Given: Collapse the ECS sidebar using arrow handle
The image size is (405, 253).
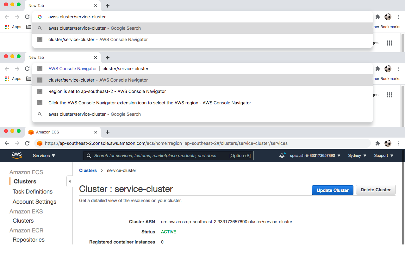Looking at the screenshot, I should [x=70, y=181].
